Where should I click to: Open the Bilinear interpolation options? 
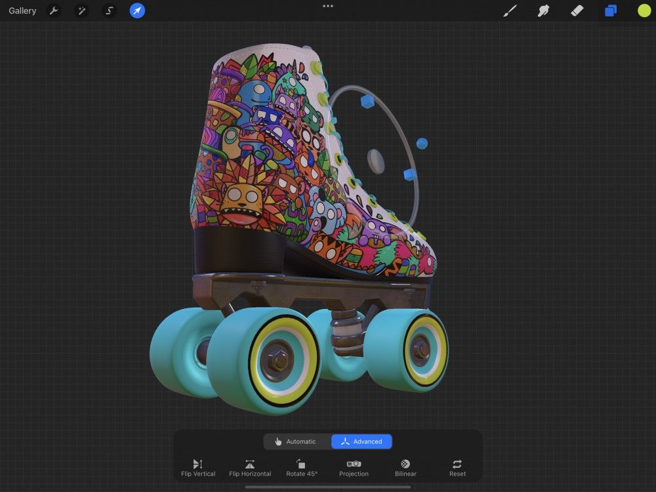(405, 467)
